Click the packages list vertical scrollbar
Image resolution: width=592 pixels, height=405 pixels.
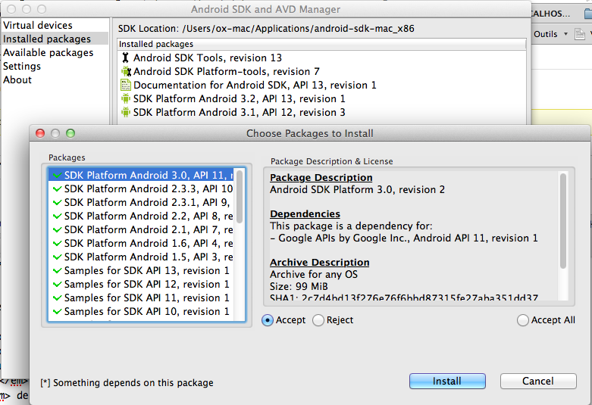point(240,197)
